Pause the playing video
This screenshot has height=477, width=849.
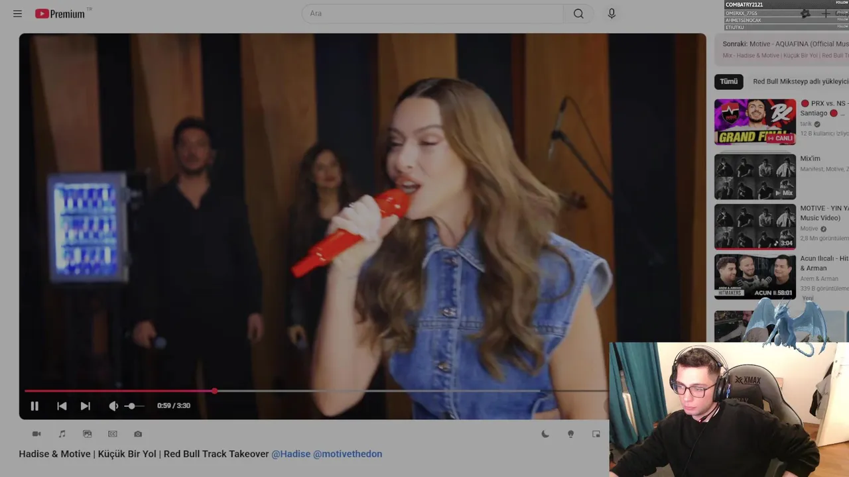point(34,406)
